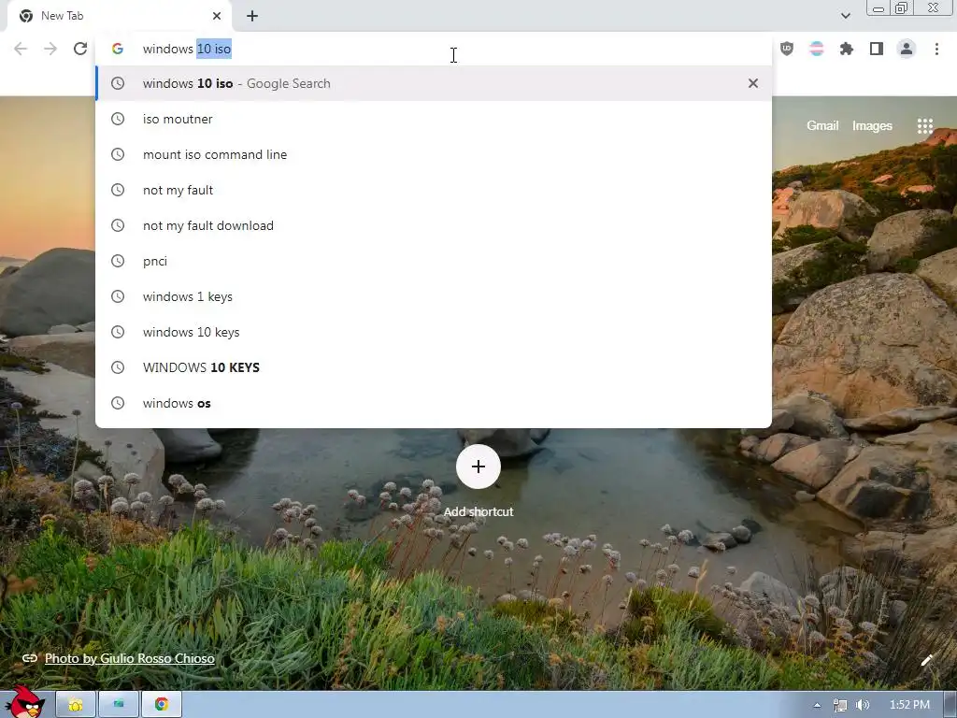
Task: Select the 'not my fault' suggestion
Action: 434,190
